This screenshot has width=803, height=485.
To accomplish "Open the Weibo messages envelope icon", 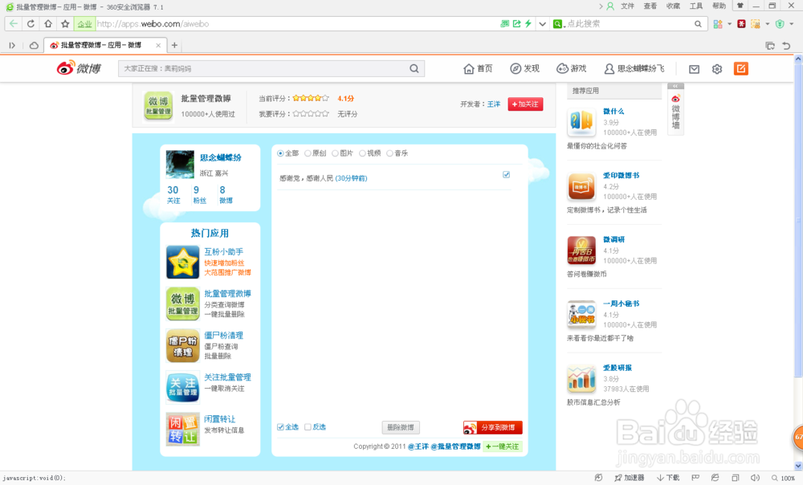I will pyautogui.click(x=694, y=68).
